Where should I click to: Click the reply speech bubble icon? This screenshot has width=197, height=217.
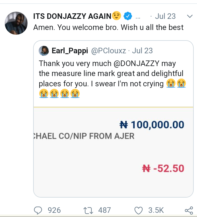click(38, 210)
